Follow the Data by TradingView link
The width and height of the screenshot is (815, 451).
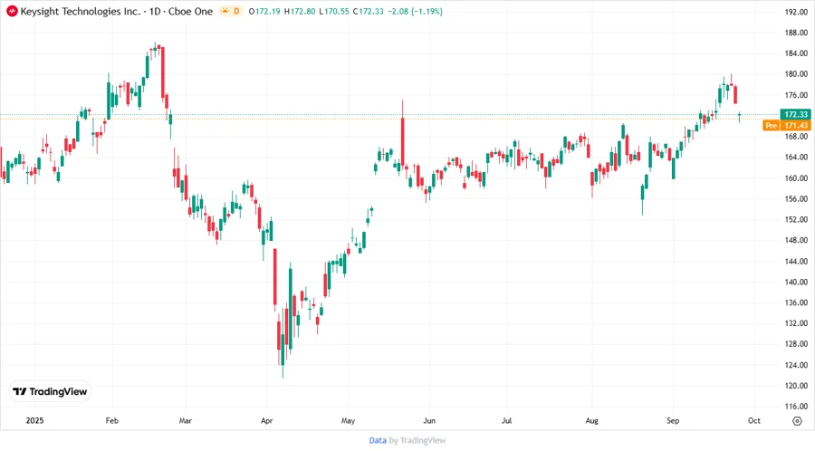coord(407,441)
